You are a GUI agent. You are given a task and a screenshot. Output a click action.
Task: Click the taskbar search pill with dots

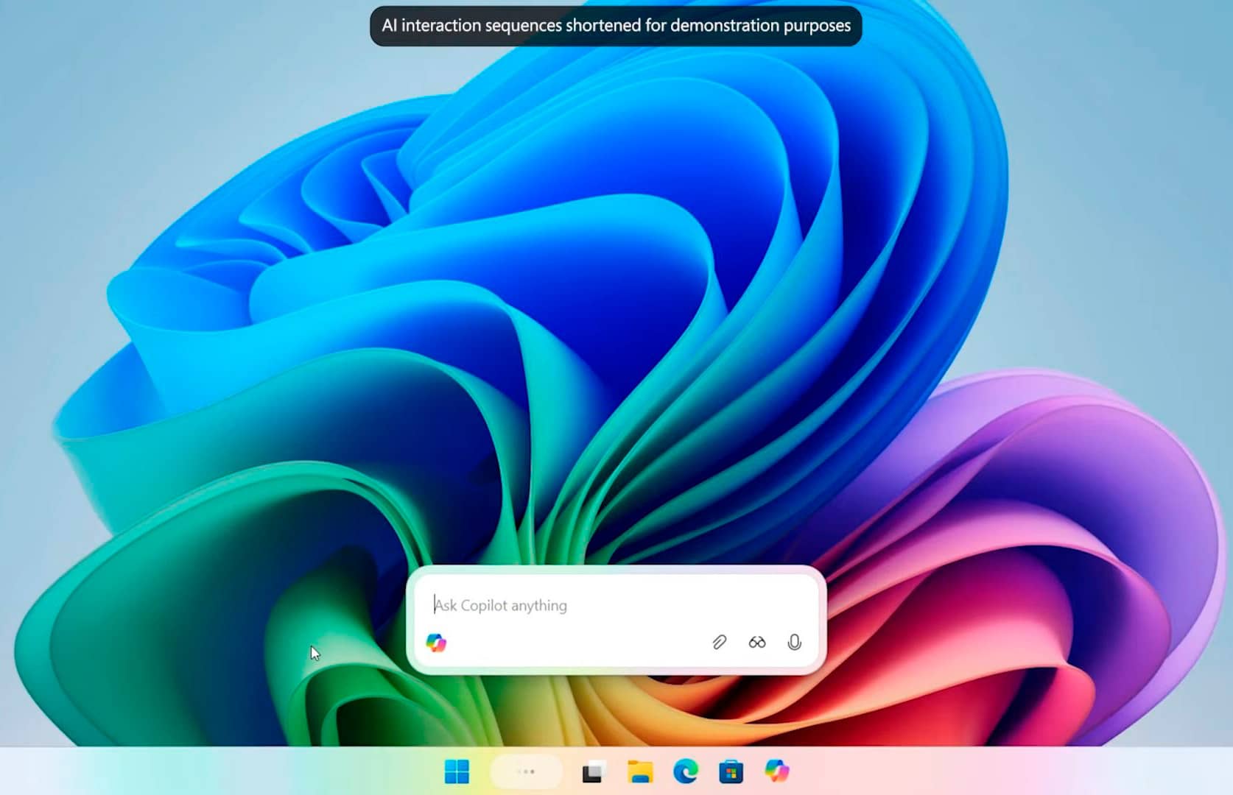coord(526,771)
